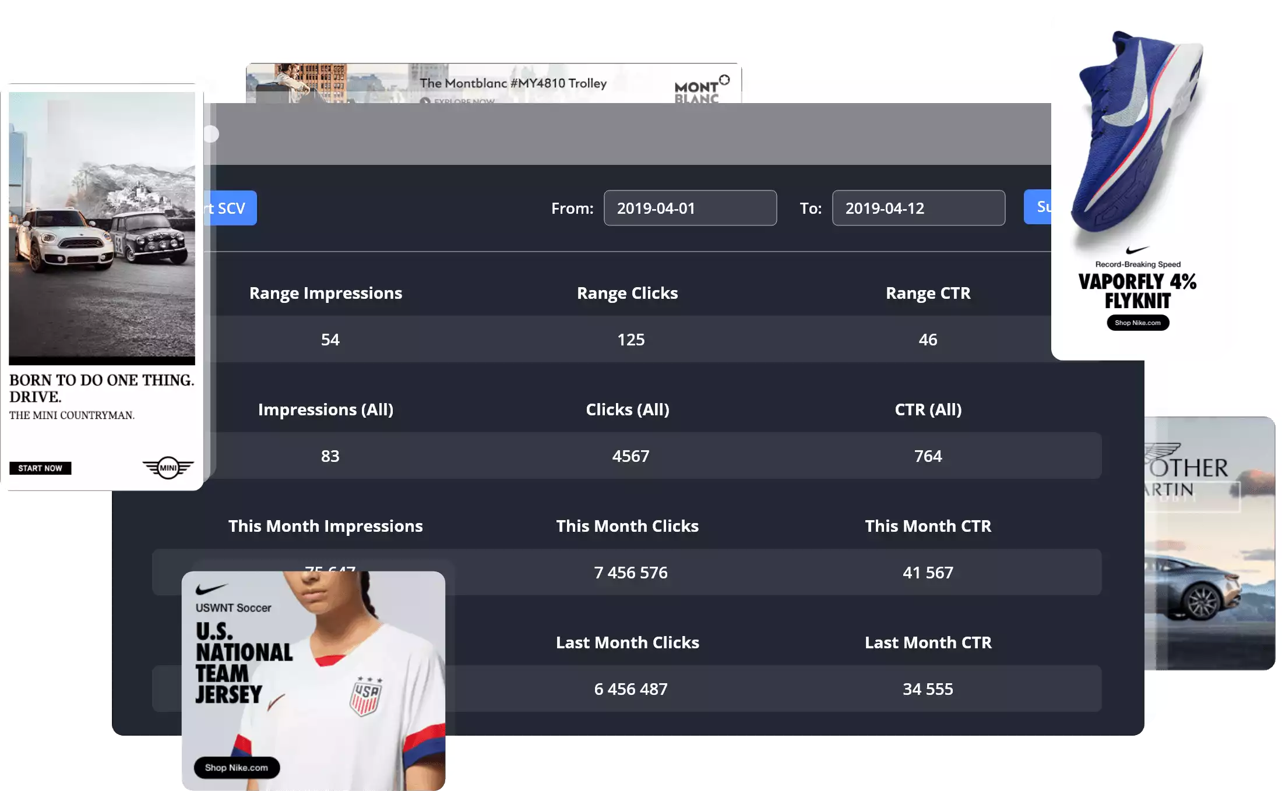This screenshot has height=791, width=1282.
Task: Click the Record-Breaking Speed tagline
Action: (1137, 264)
